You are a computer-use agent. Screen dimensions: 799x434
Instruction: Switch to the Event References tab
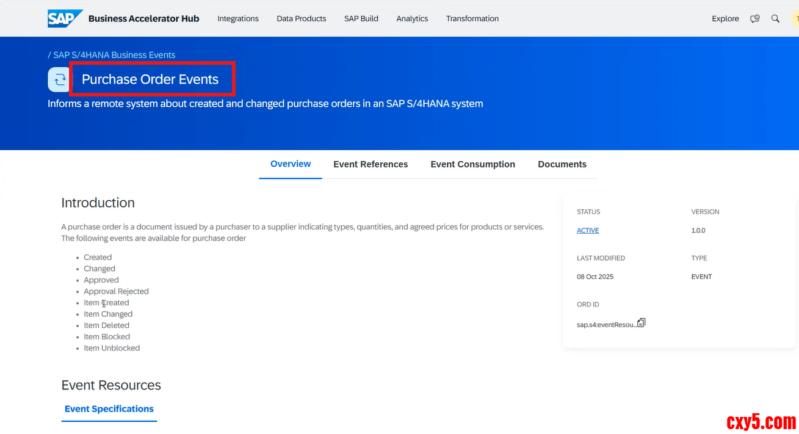point(371,165)
